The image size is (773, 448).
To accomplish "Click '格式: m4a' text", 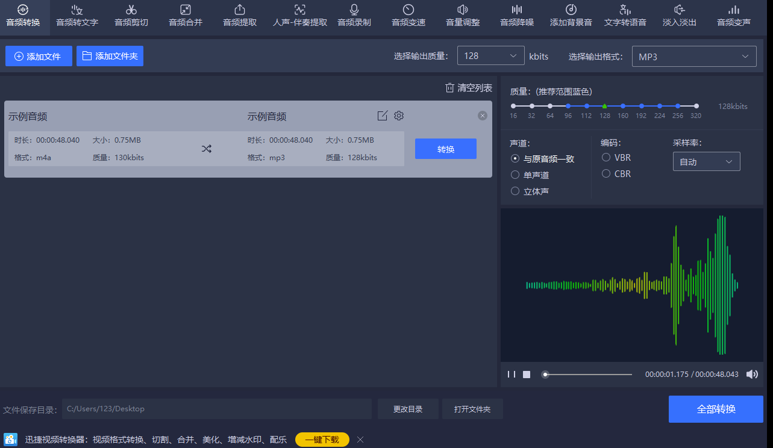I will 33,158.
